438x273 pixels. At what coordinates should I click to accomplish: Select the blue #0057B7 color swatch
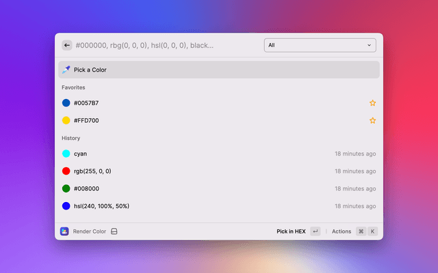66,103
